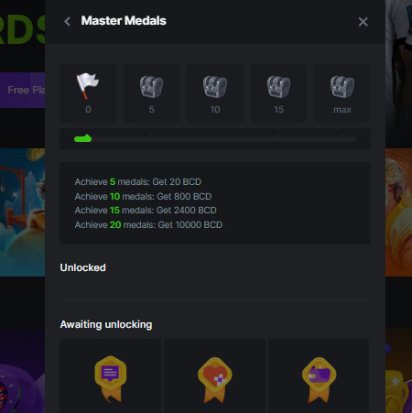Select the purple wallet medal badge

point(319,379)
